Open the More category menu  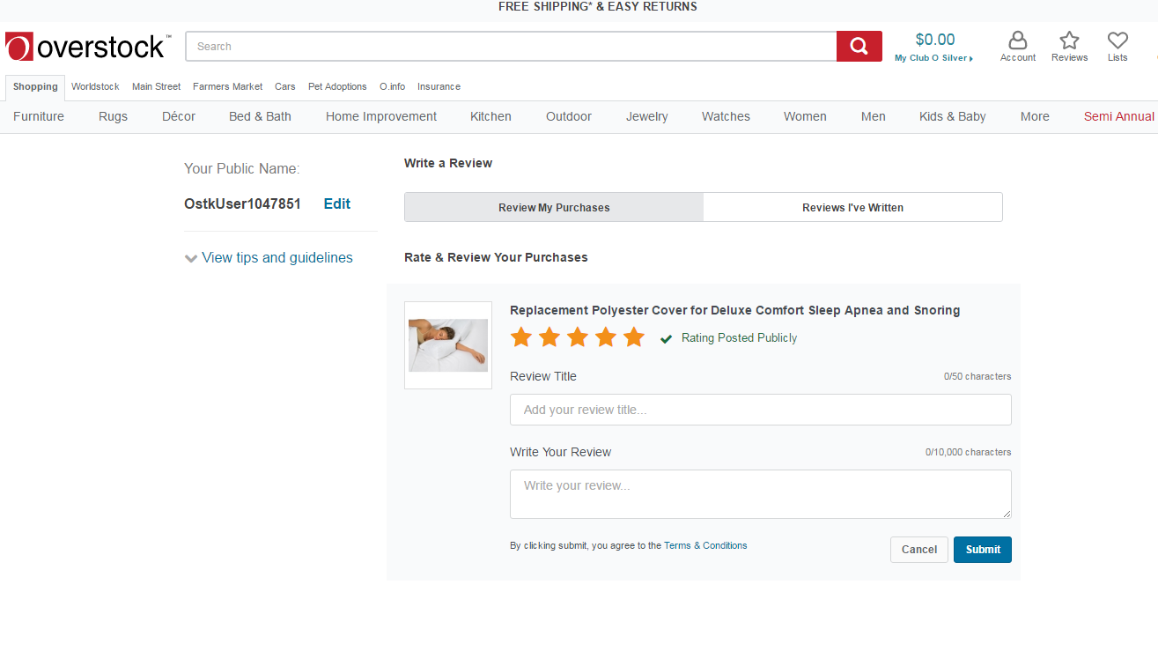1035,116
